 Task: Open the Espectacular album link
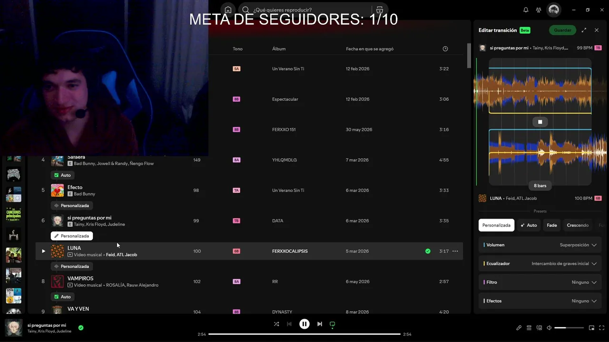(x=285, y=99)
